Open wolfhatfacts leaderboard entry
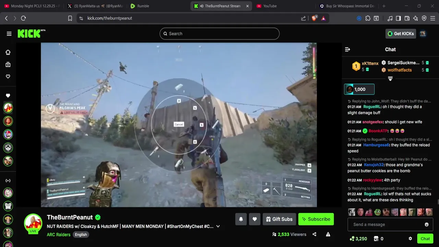 pyautogui.click(x=400, y=70)
